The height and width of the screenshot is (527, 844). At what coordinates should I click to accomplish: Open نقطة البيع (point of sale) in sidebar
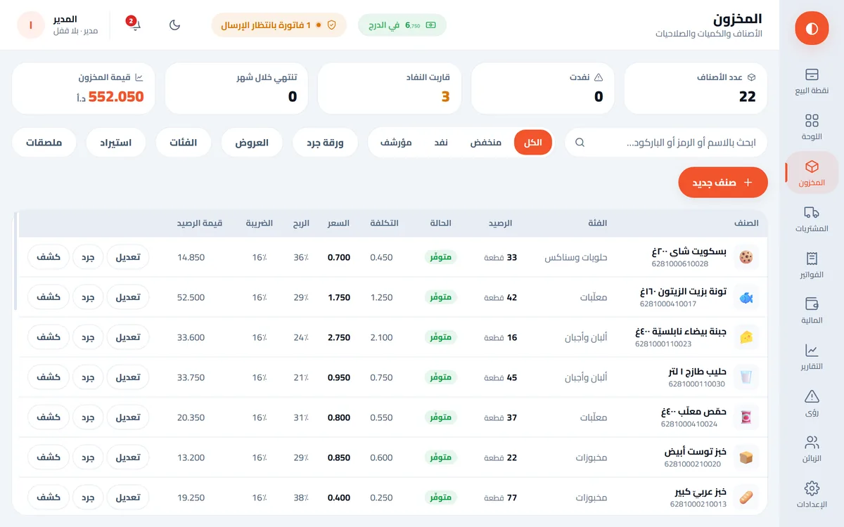pyautogui.click(x=812, y=80)
